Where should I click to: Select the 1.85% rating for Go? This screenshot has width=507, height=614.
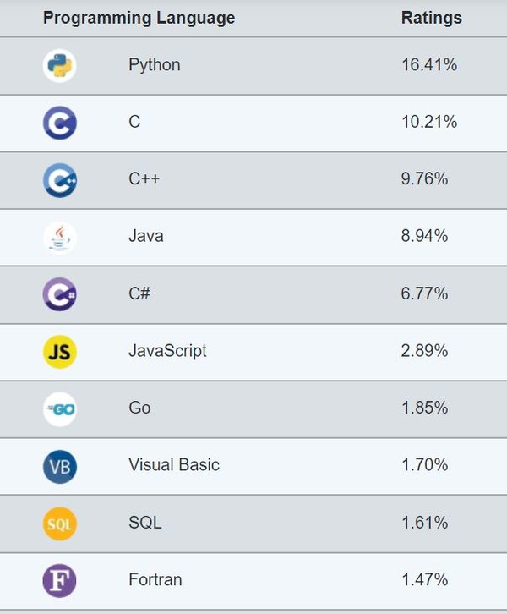coord(424,408)
